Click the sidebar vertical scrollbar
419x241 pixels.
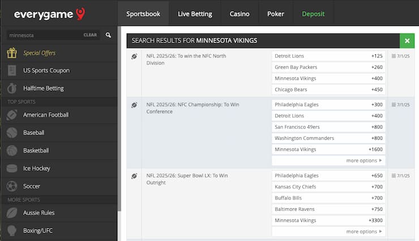[119, 119]
